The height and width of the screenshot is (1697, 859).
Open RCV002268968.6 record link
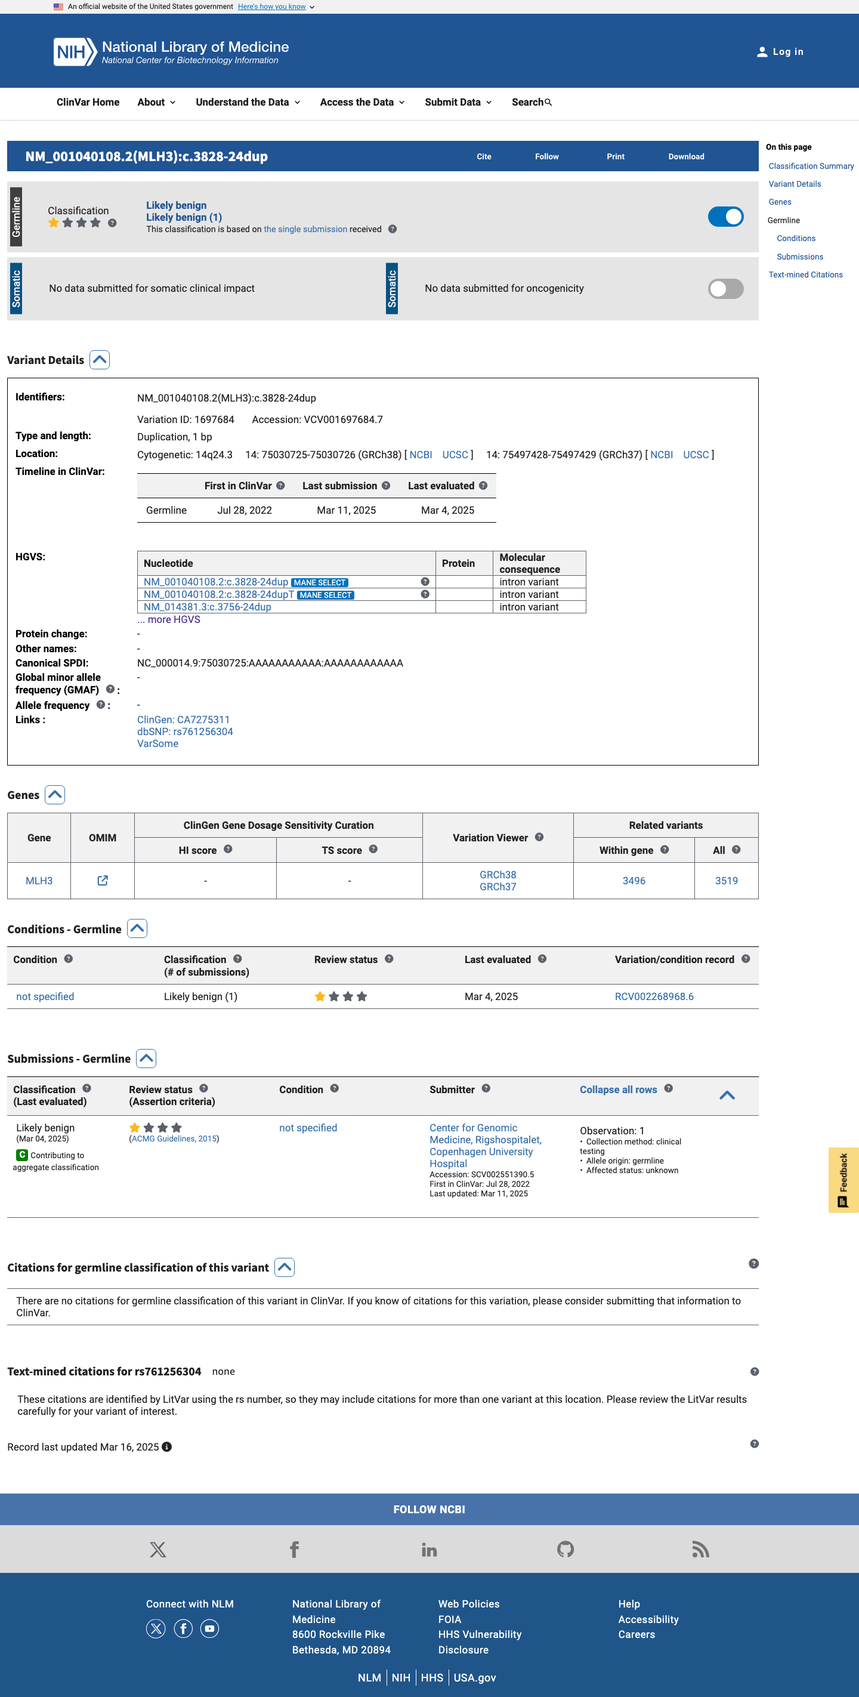pyautogui.click(x=654, y=996)
